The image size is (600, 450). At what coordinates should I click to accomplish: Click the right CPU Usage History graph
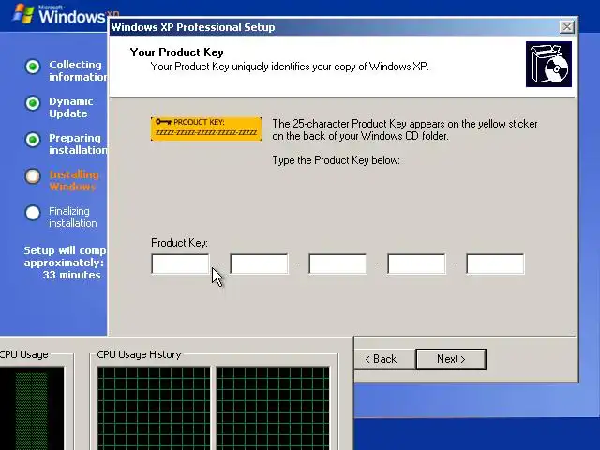(273, 408)
